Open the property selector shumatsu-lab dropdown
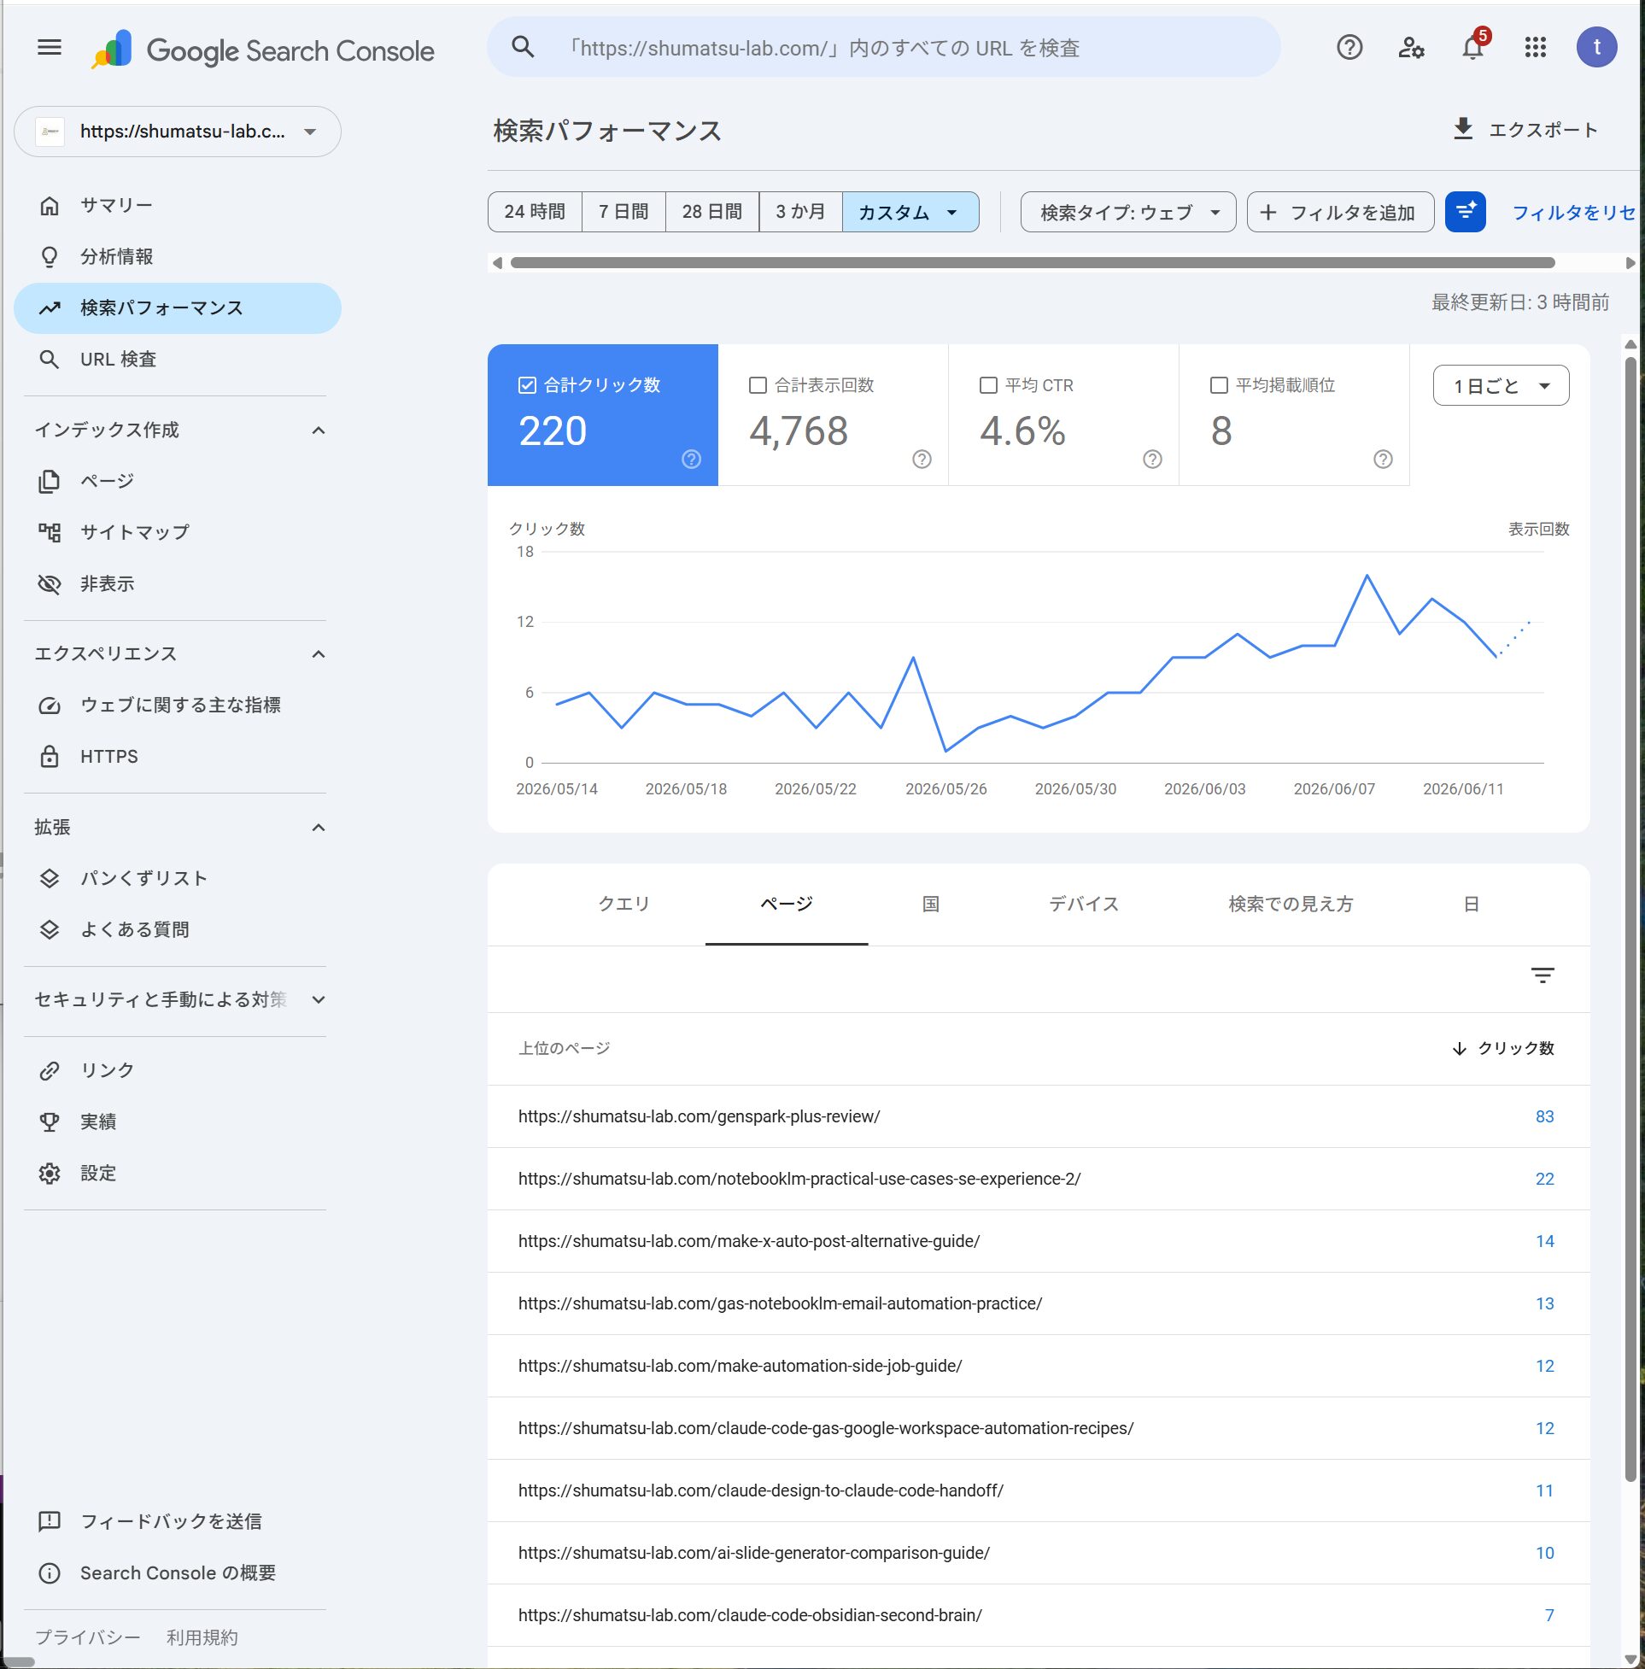The width and height of the screenshot is (1645, 1669). 178,132
